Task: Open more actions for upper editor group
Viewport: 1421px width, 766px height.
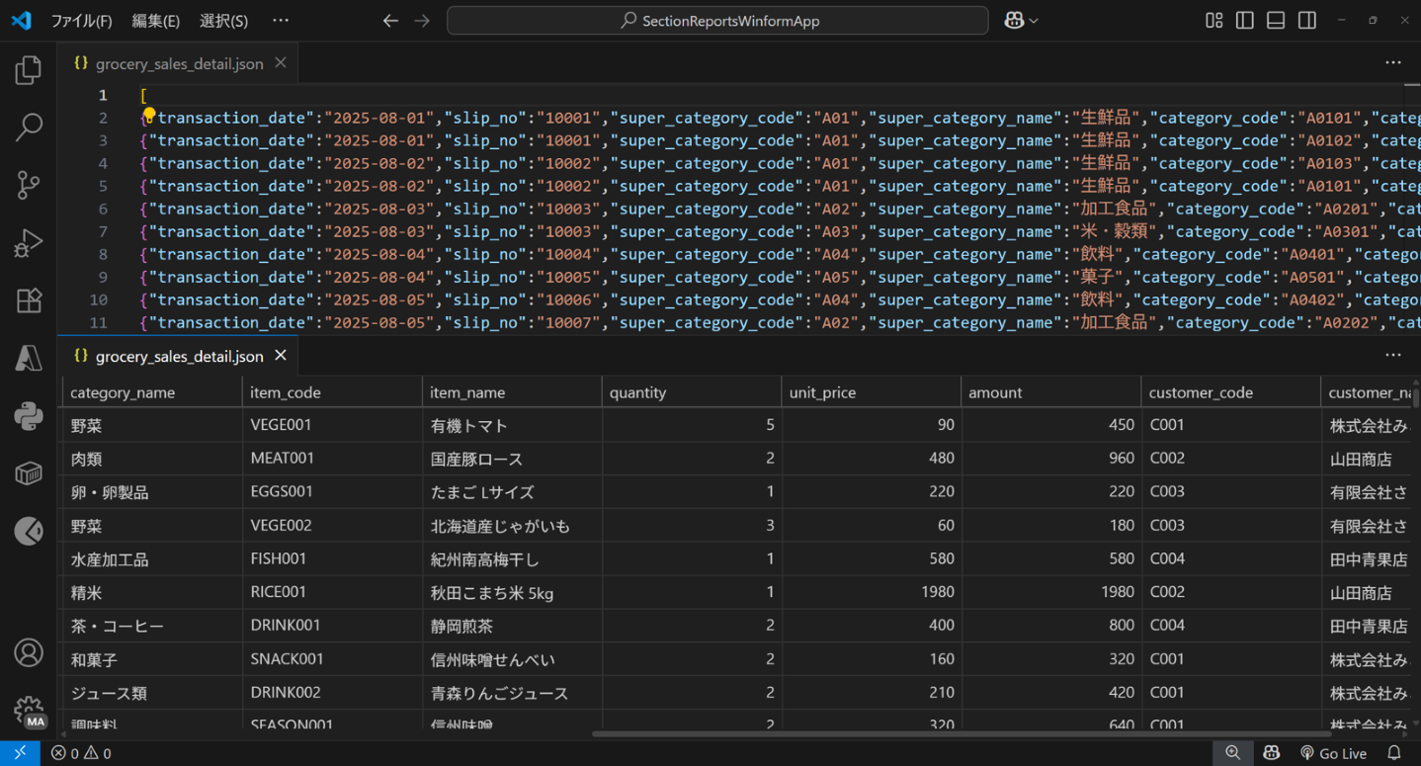Action: (1393, 62)
